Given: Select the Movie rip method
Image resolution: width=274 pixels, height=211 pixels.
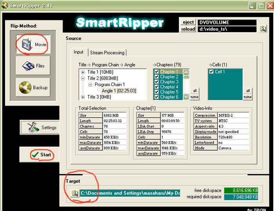Looking at the screenshot, I should [x=33, y=44].
